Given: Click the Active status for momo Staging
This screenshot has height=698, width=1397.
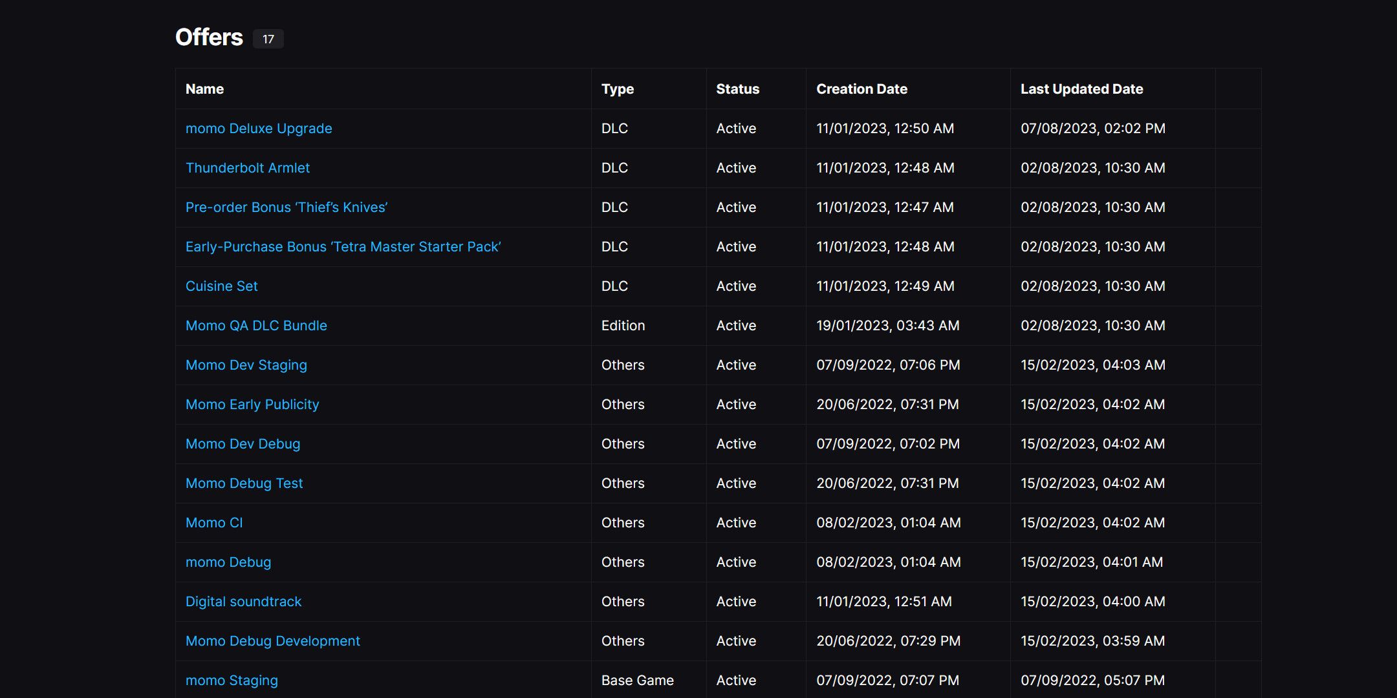Looking at the screenshot, I should click(735, 679).
